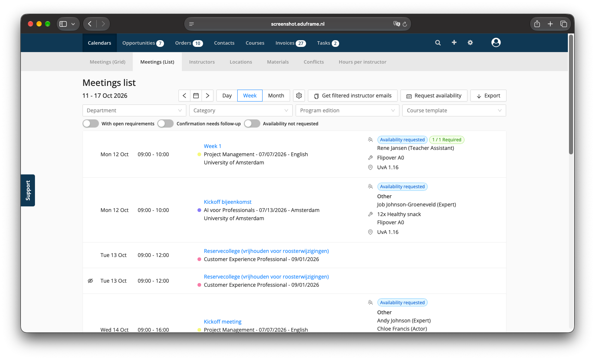Switch to Materials tab
The width and height of the screenshot is (595, 360).
point(278,62)
